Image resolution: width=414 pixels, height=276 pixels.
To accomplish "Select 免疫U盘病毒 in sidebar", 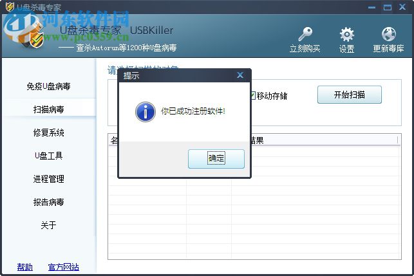I will [48, 86].
